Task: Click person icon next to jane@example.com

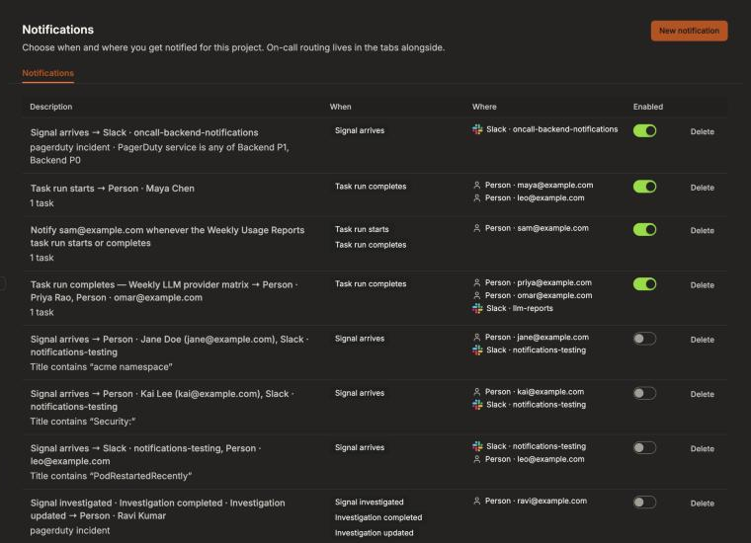Action: (477, 338)
